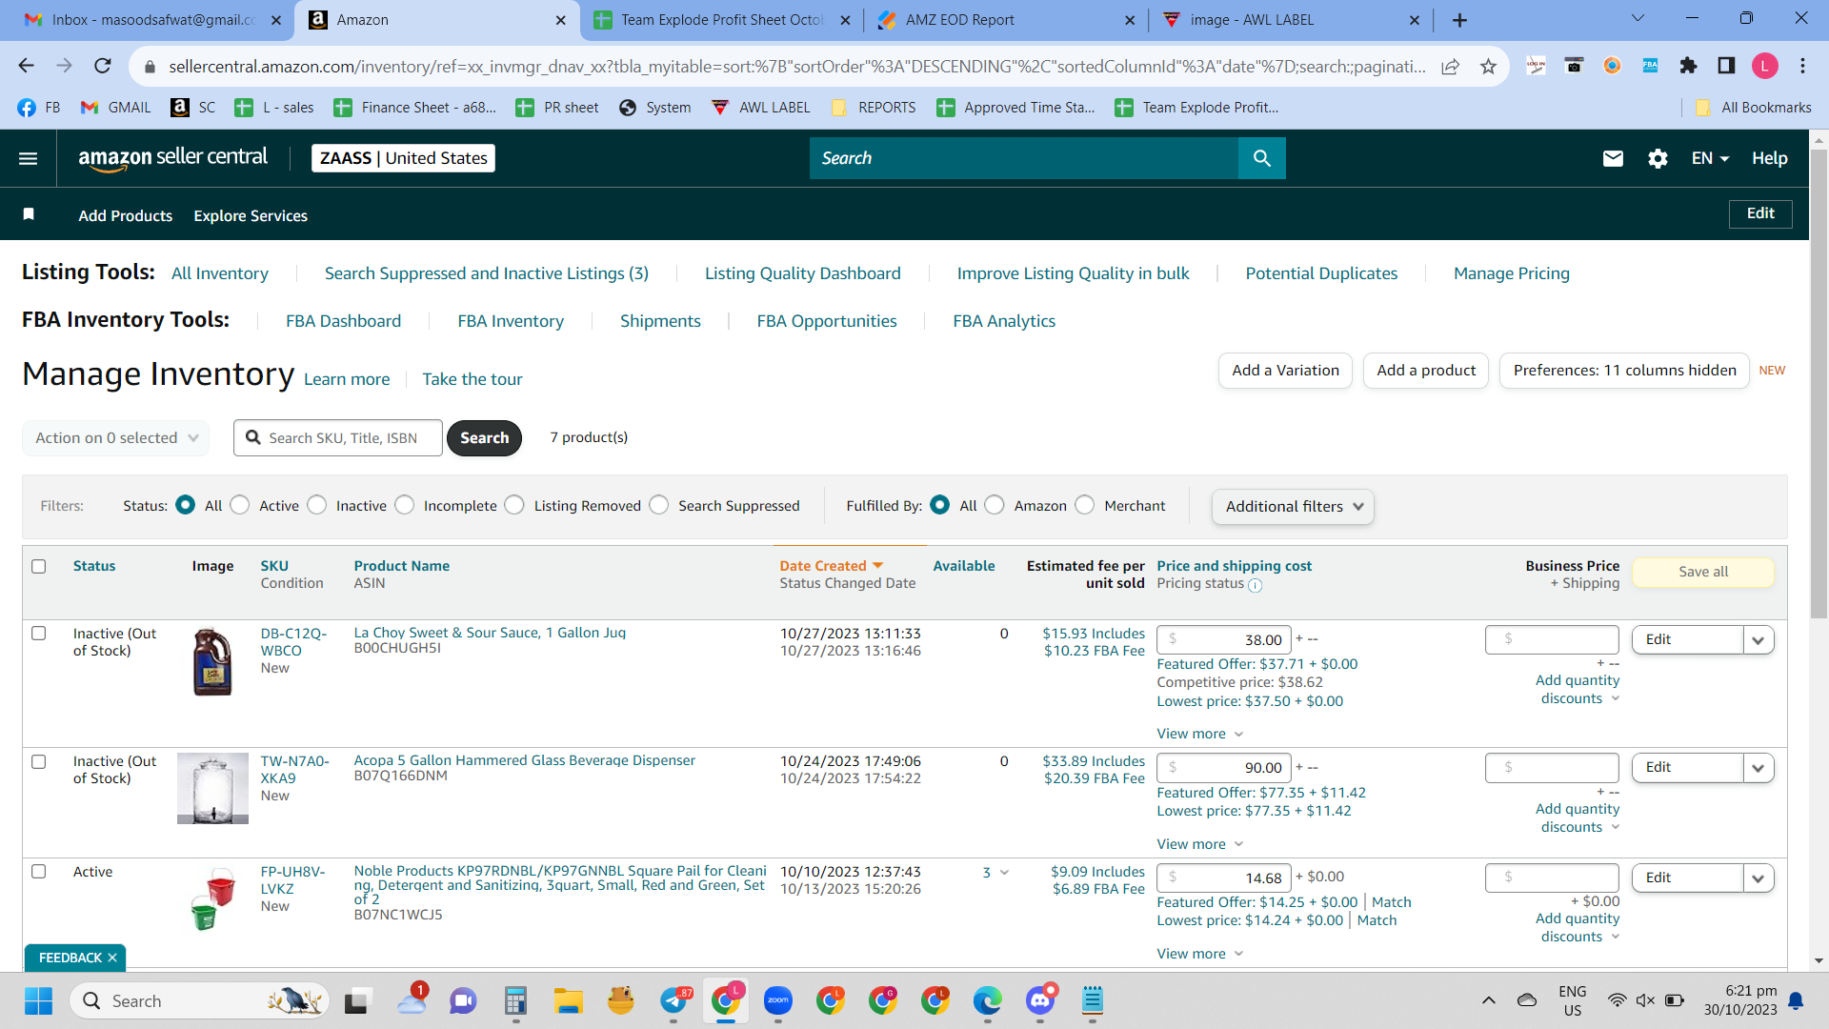Open the Chrome three-dot menu
This screenshot has height=1029, width=1829.
[1802, 66]
